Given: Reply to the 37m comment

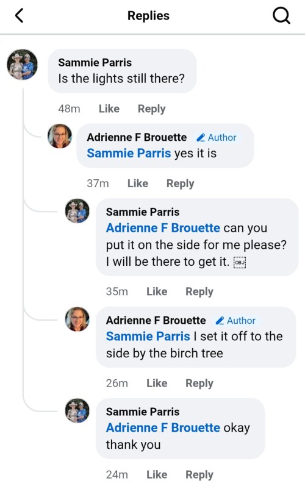Looking at the screenshot, I should [180, 184].
